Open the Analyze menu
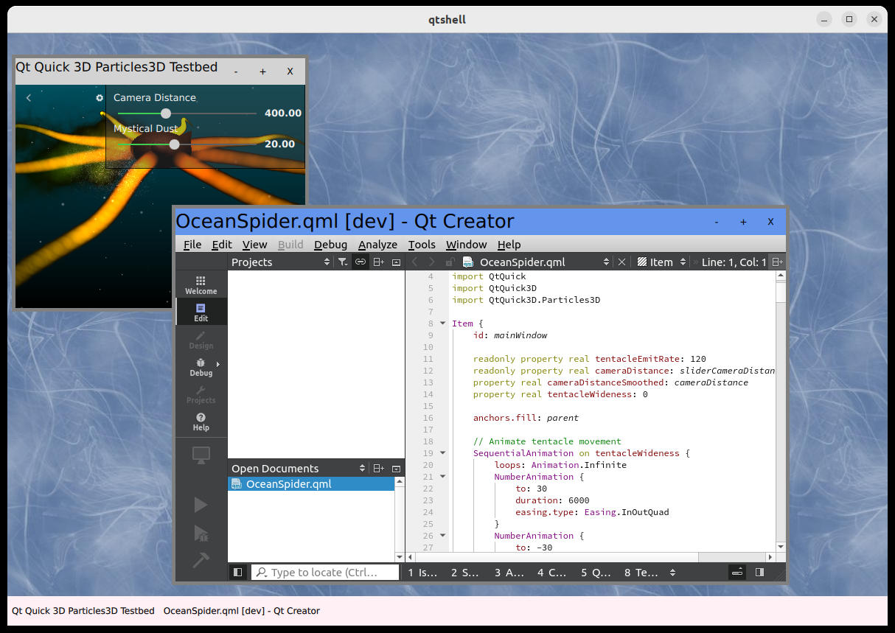This screenshot has height=633, width=895. [x=377, y=245]
